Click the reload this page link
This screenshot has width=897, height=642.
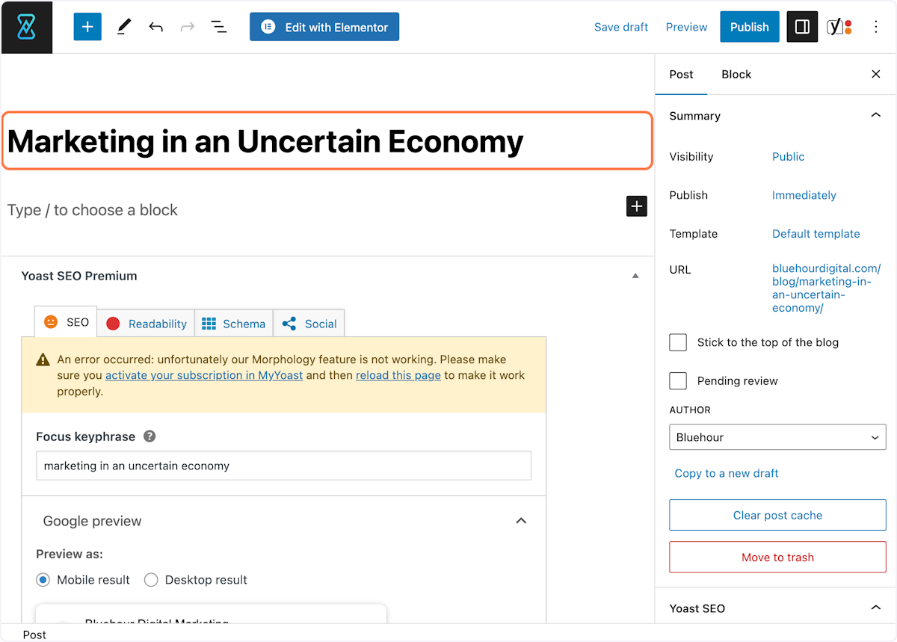(x=398, y=375)
